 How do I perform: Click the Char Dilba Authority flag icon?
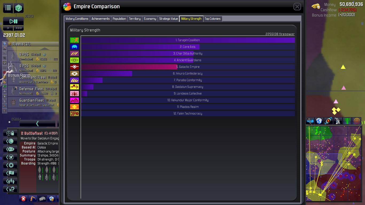(x=75, y=53)
